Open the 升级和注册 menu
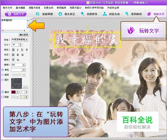Screen dimensions: 167x140 [x=113, y=8]
